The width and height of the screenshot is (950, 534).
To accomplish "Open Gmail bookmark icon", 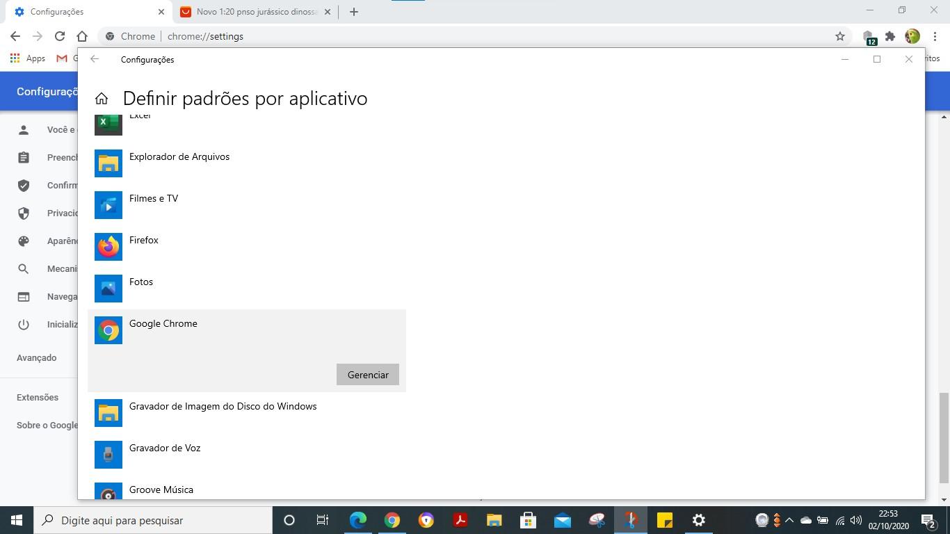I will (x=62, y=58).
